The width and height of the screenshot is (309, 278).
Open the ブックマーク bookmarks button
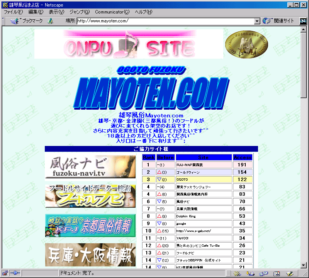tap(27, 21)
